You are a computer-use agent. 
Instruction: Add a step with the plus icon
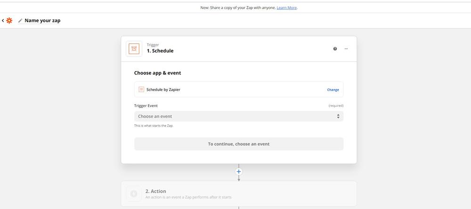(239, 171)
